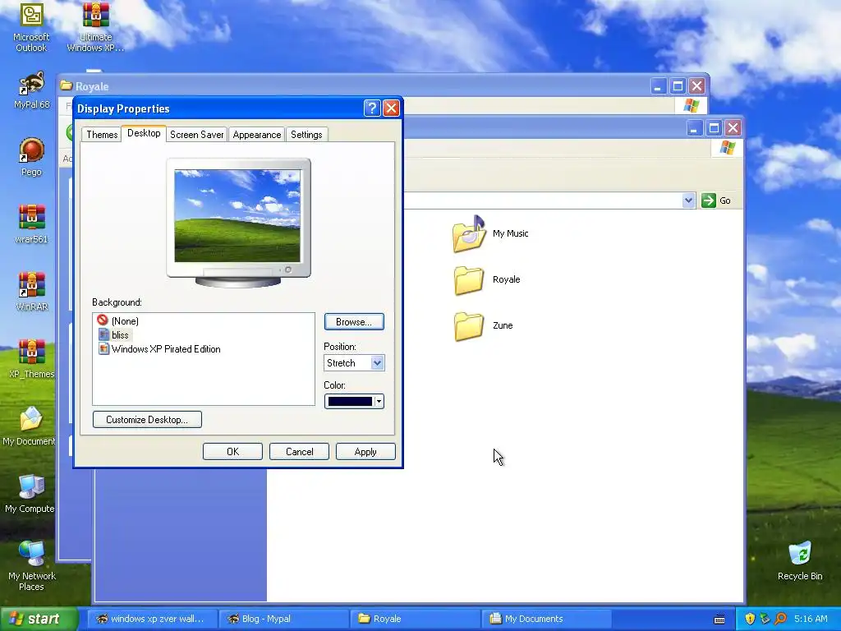Viewport: 841px width, 631px height.
Task: Select the Royale folder in My Documents
Action: pos(469,280)
